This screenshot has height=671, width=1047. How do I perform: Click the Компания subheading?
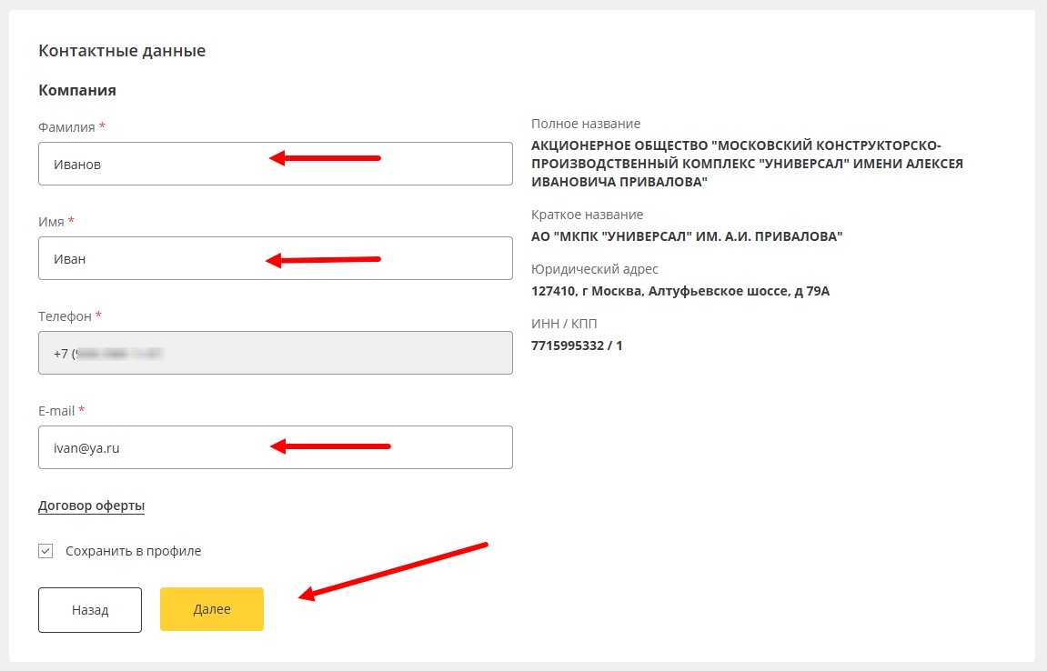pyautogui.click(x=77, y=90)
